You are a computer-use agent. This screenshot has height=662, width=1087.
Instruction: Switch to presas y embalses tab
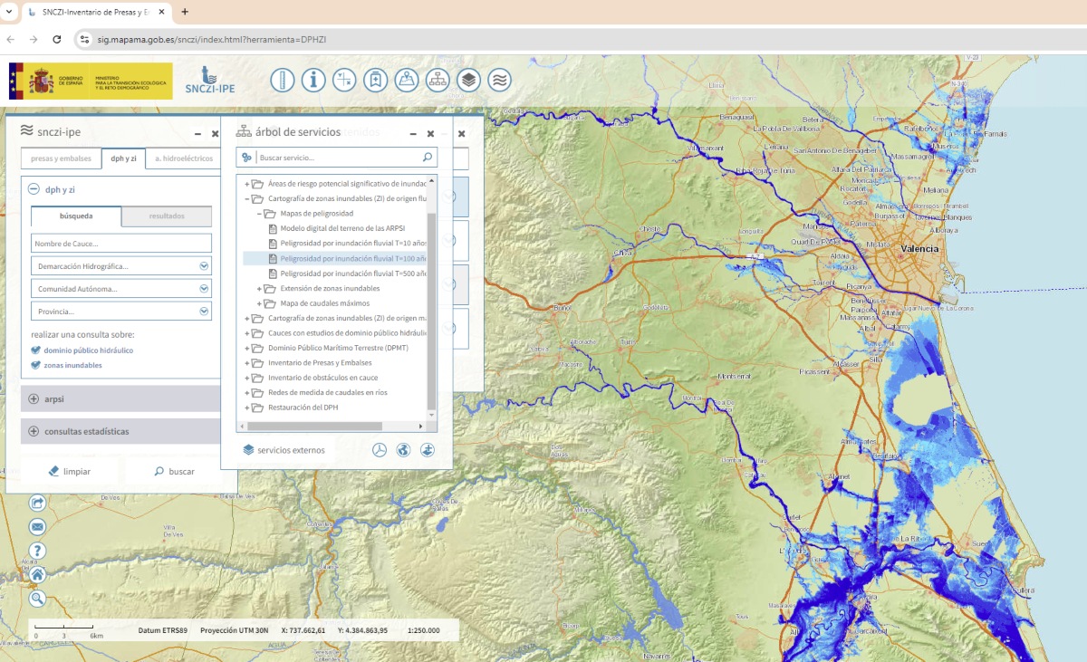point(61,158)
